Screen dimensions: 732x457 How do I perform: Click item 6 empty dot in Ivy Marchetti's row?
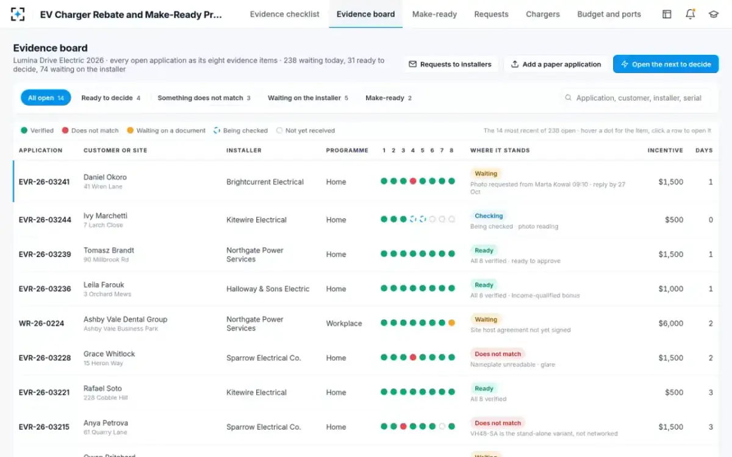point(432,219)
